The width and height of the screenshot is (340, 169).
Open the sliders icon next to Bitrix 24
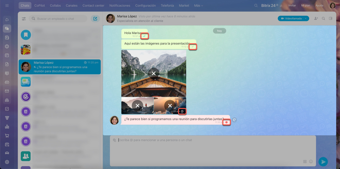[281, 6]
